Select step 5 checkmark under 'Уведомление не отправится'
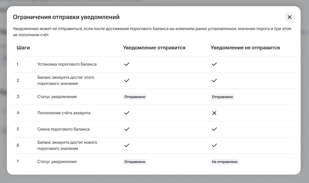Viewport: 309px width, 183px height. pos(214,129)
